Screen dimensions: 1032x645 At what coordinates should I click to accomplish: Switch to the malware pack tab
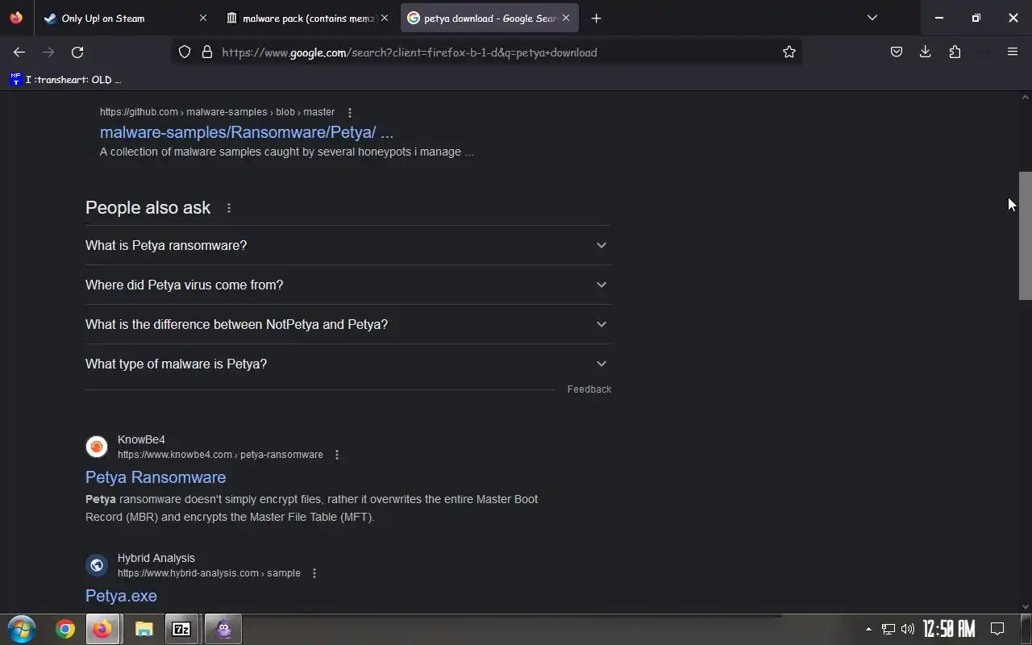tap(308, 18)
